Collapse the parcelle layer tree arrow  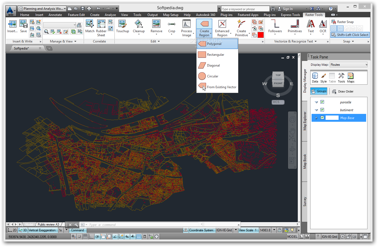pos(316,102)
